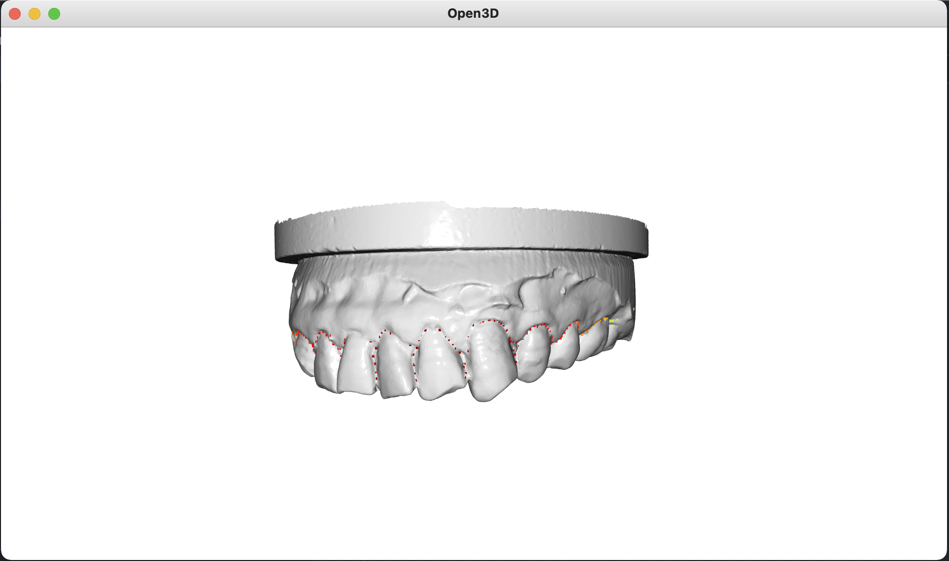Click red dotted arch atop the largest tooth
This screenshot has width=949, height=561.
click(x=490, y=321)
